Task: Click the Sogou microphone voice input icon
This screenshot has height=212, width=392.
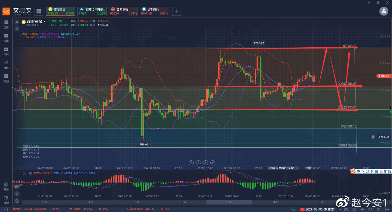Action: pos(372,171)
